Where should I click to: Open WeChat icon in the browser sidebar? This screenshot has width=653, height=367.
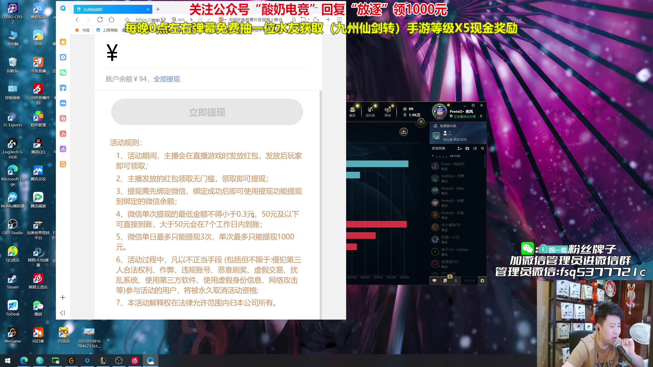tap(63, 72)
